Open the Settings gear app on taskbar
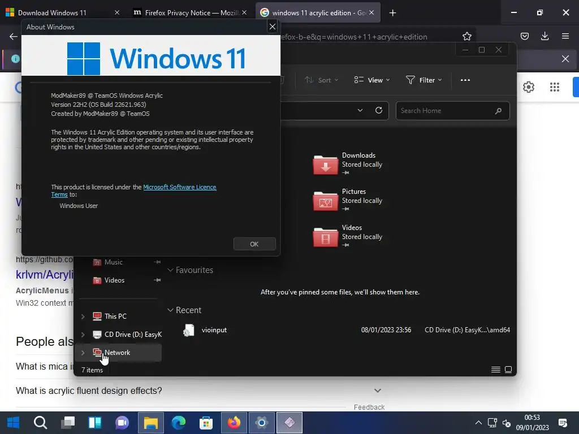The image size is (579, 434). point(261,423)
